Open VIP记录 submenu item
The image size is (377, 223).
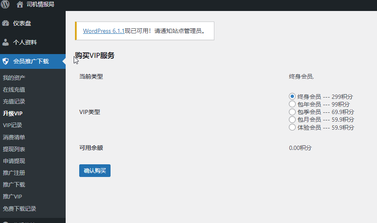[x=13, y=125]
